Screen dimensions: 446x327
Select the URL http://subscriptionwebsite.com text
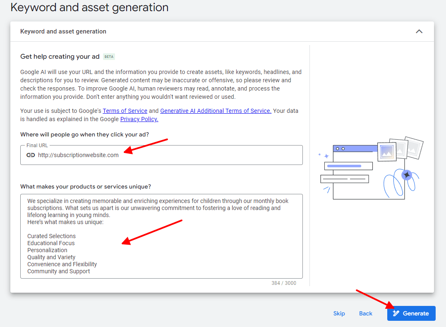click(x=78, y=155)
